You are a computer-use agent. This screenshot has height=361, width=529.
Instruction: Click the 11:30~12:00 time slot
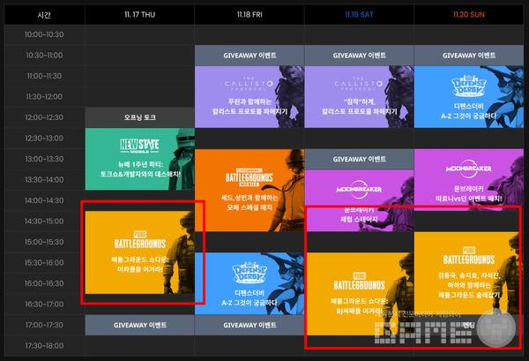point(44,97)
